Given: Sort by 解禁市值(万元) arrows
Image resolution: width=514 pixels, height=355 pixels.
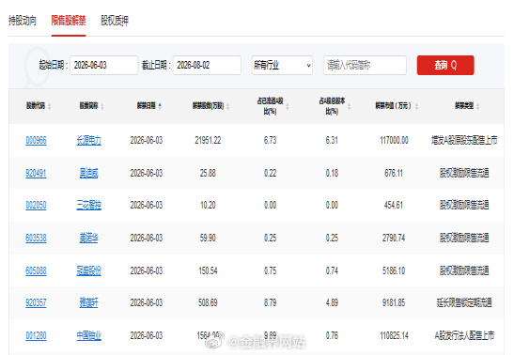Looking at the screenshot, I should [x=416, y=106].
